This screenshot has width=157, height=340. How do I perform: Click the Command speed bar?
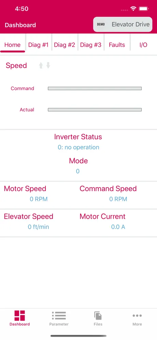[x=95, y=88]
